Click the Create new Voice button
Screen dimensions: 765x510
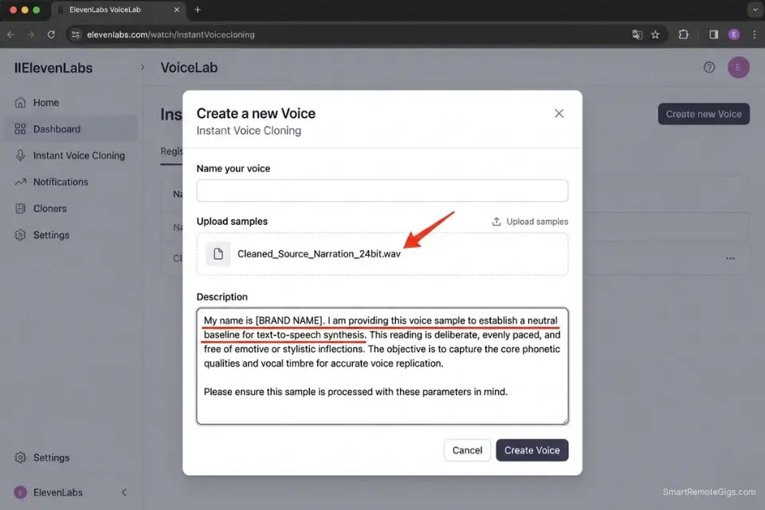[704, 114]
